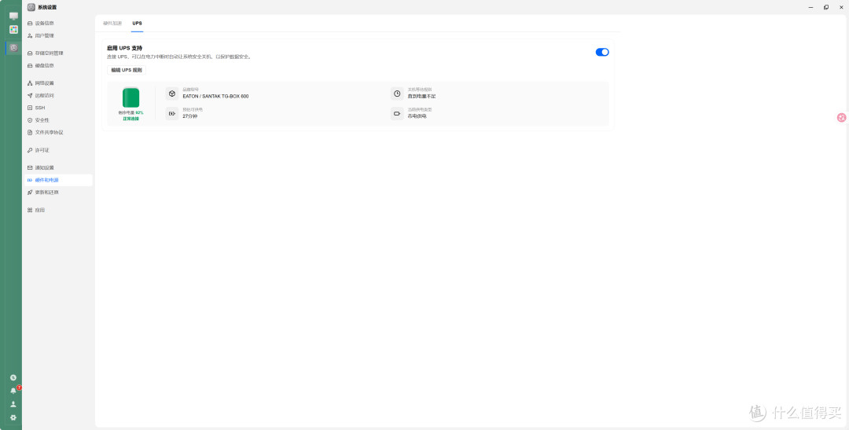Open 文件共享协议 in the sidebar
849x430 pixels.
point(58,132)
